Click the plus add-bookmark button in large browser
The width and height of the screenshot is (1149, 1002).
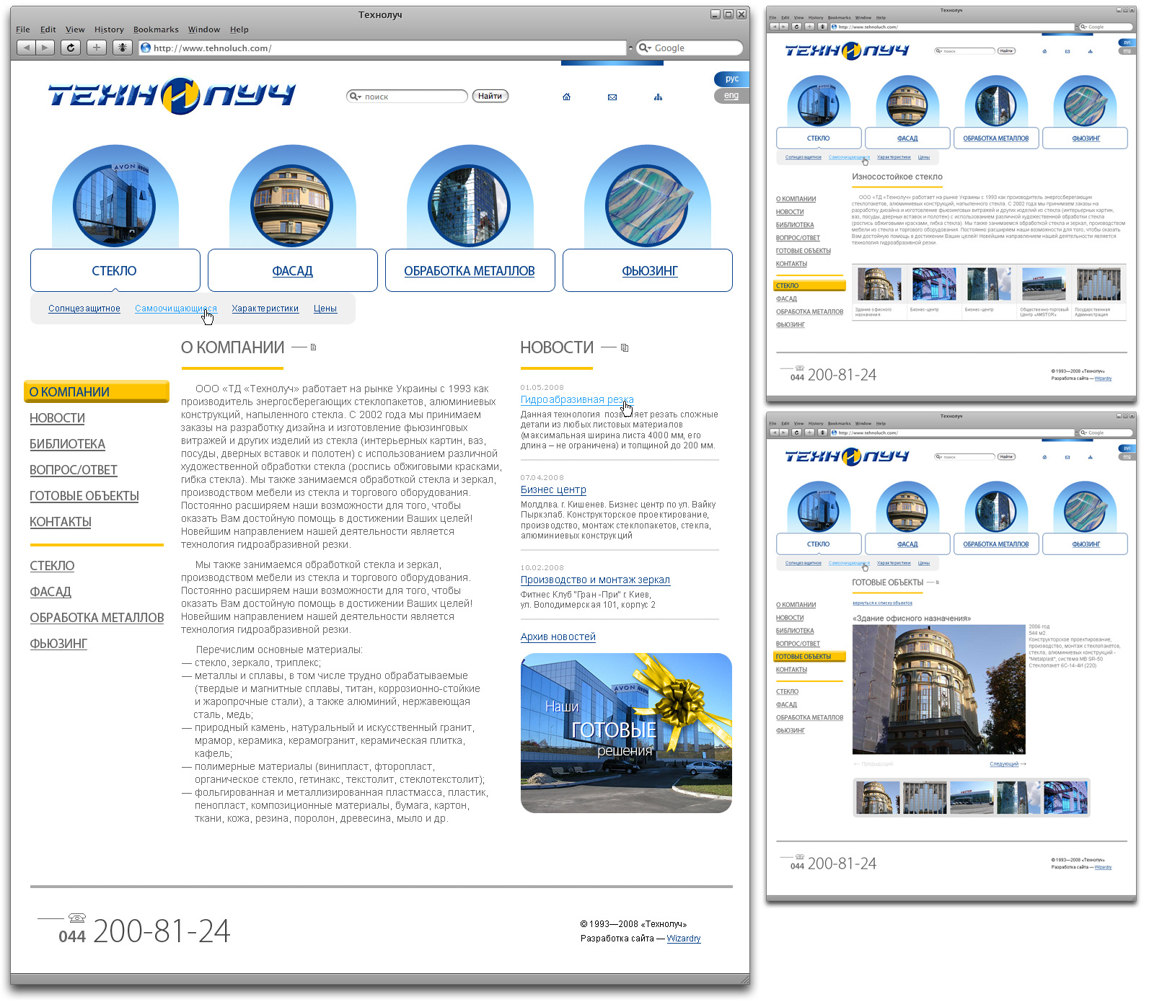point(97,48)
